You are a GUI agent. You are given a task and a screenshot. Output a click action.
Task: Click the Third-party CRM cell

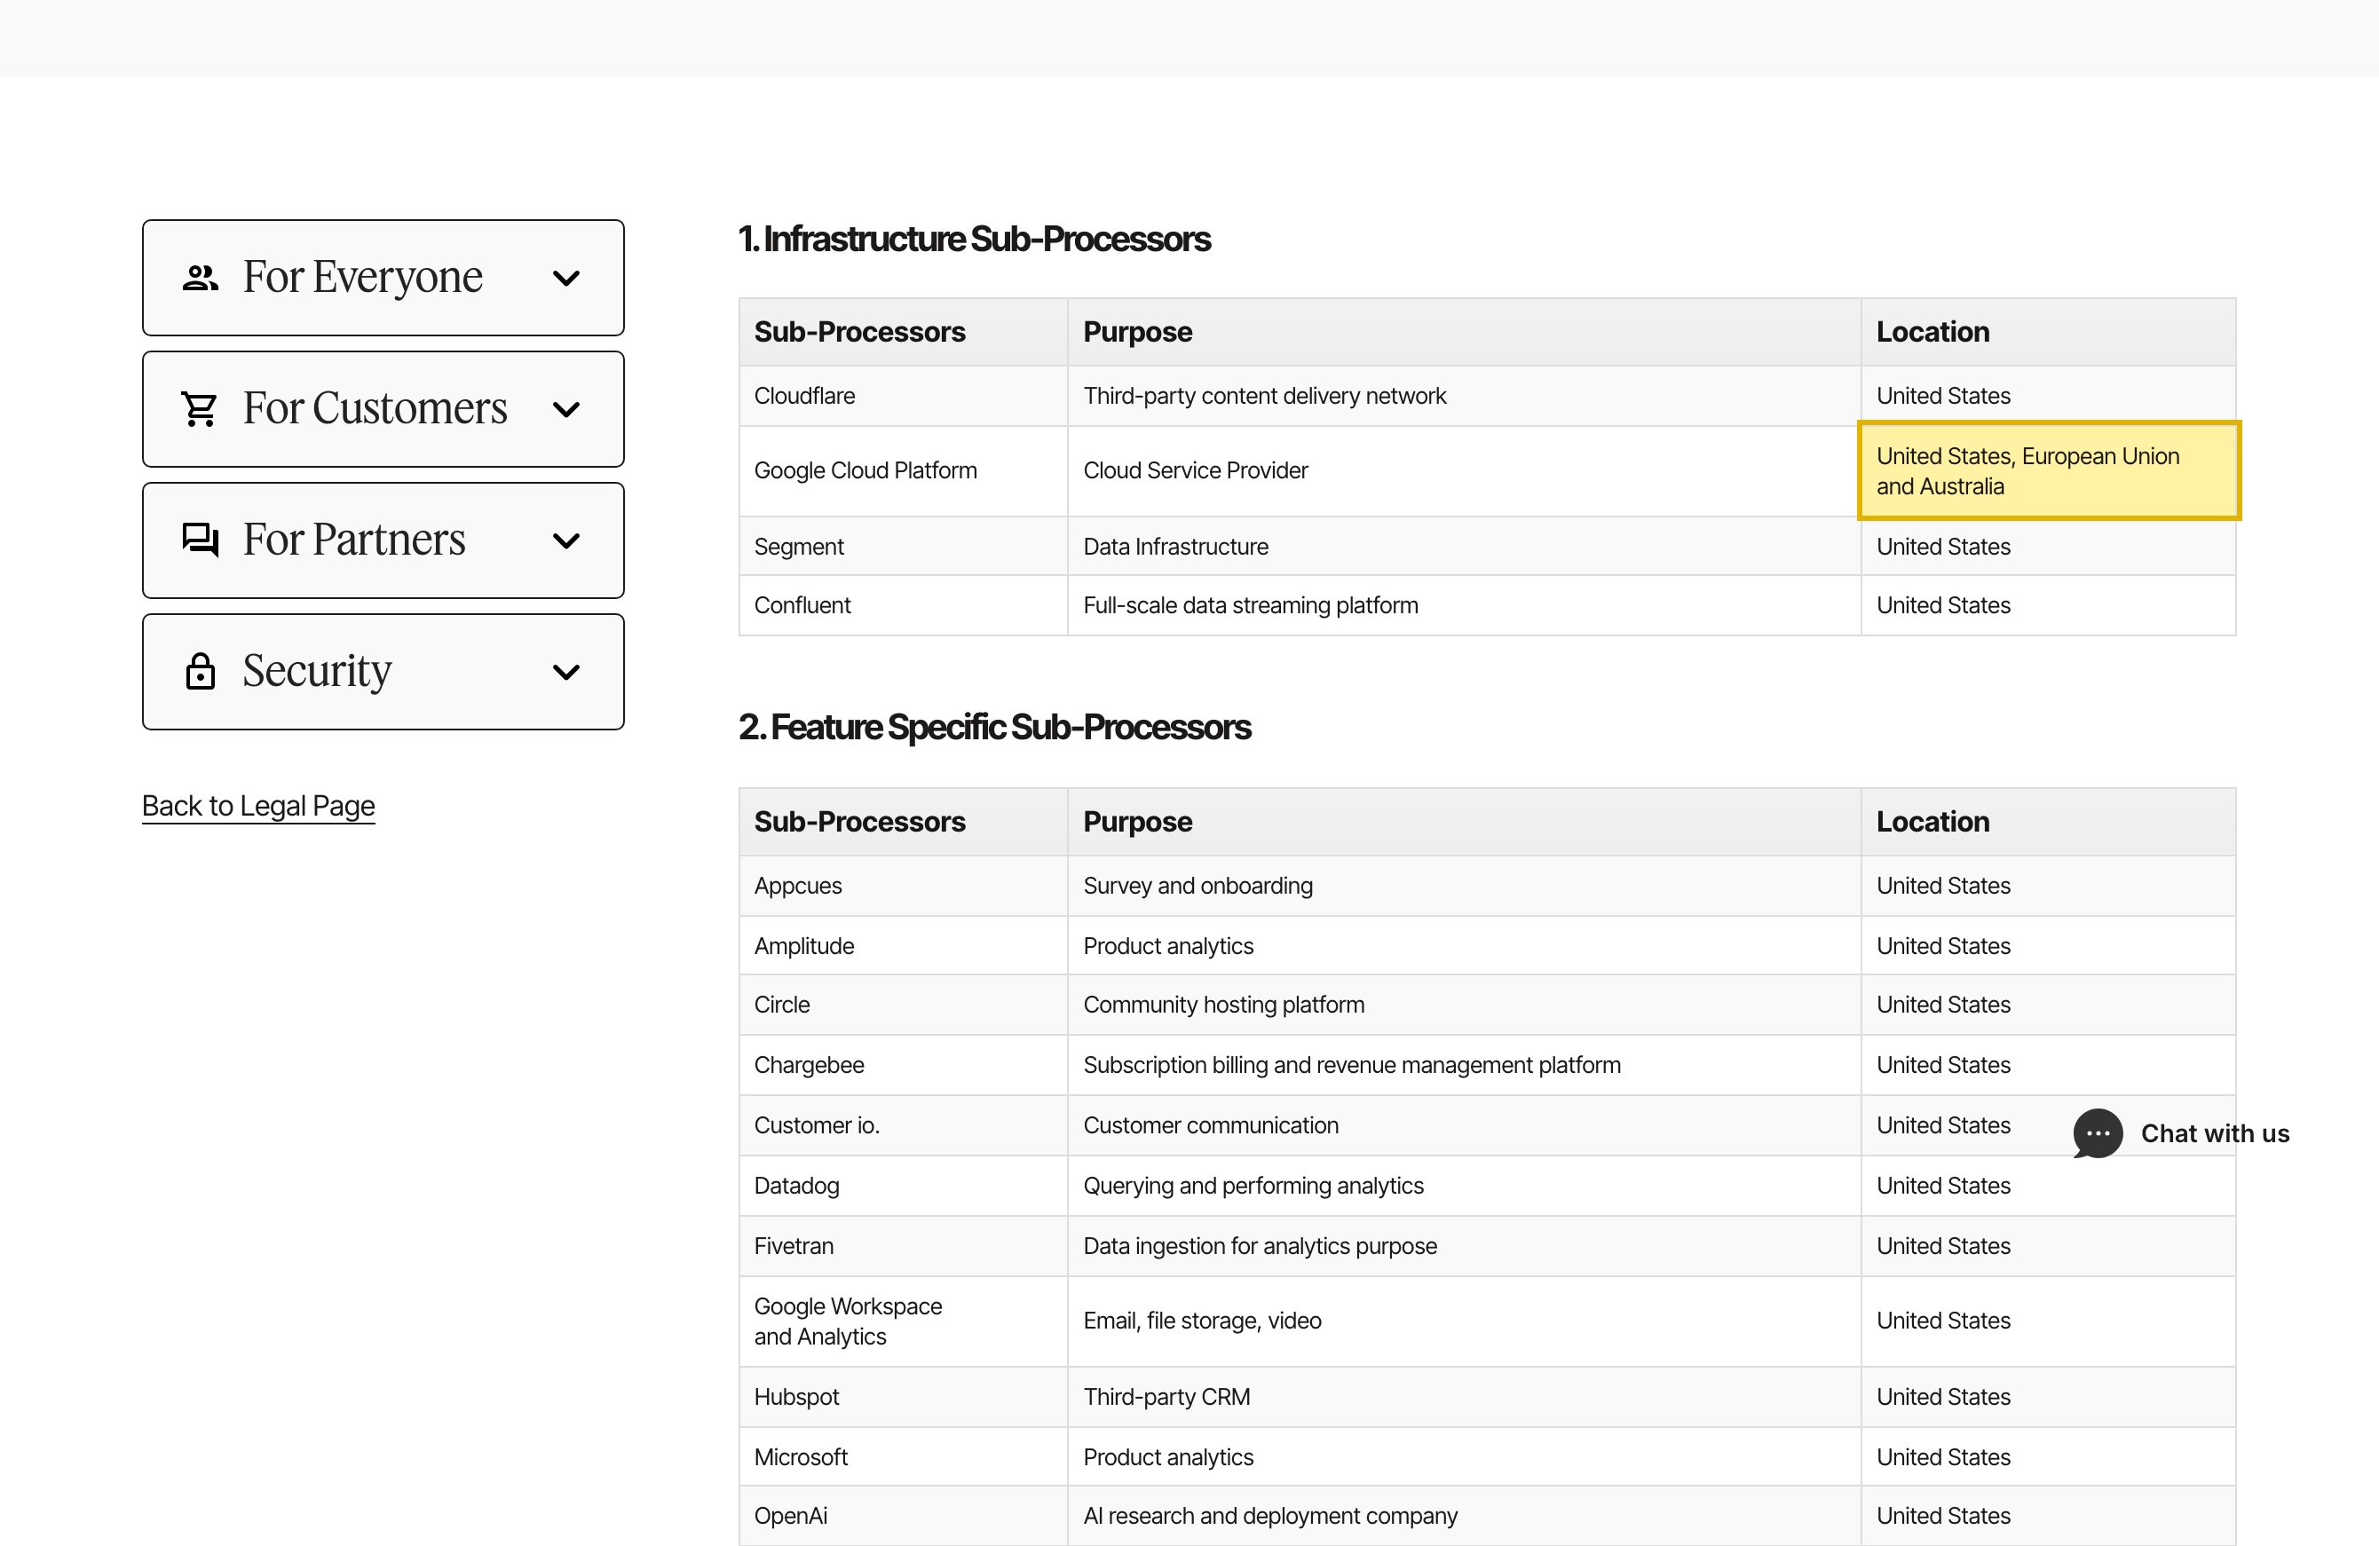[1465, 1397]
